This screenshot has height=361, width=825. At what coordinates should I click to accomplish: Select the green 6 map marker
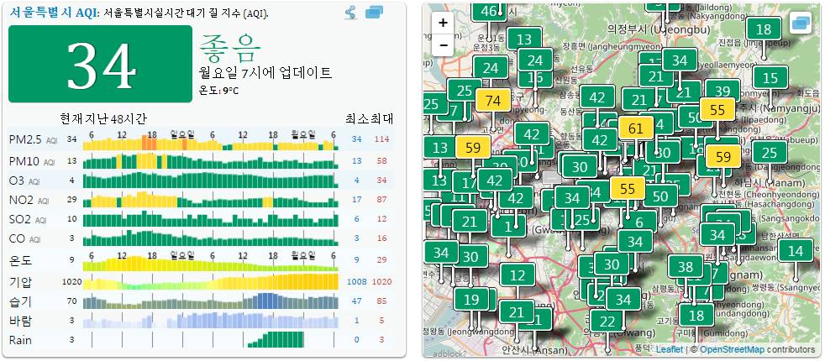point(639,222)
